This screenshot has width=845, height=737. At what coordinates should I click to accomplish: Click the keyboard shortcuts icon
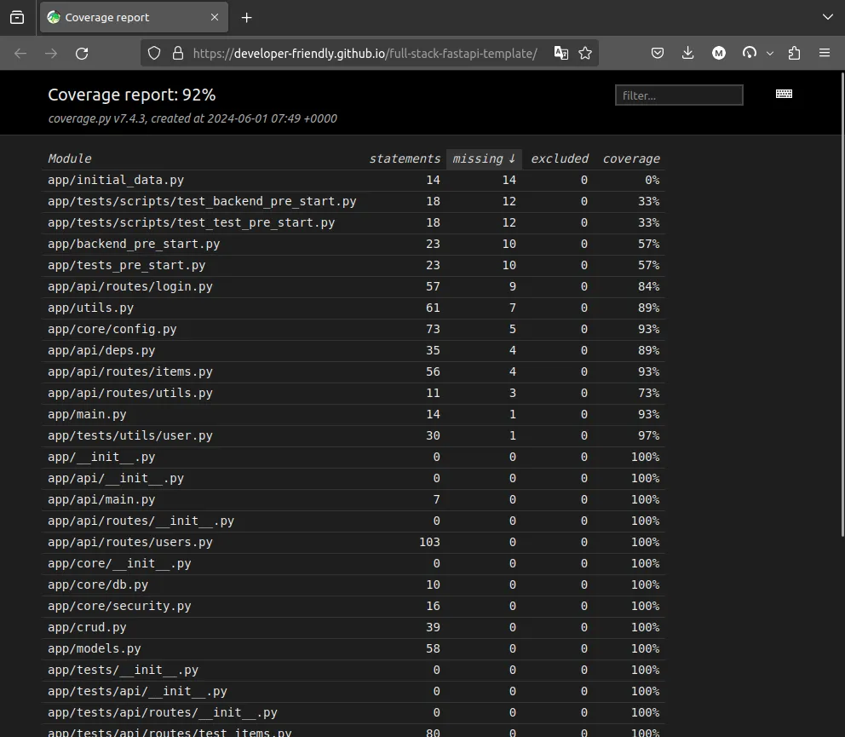(x=784, y=95)
